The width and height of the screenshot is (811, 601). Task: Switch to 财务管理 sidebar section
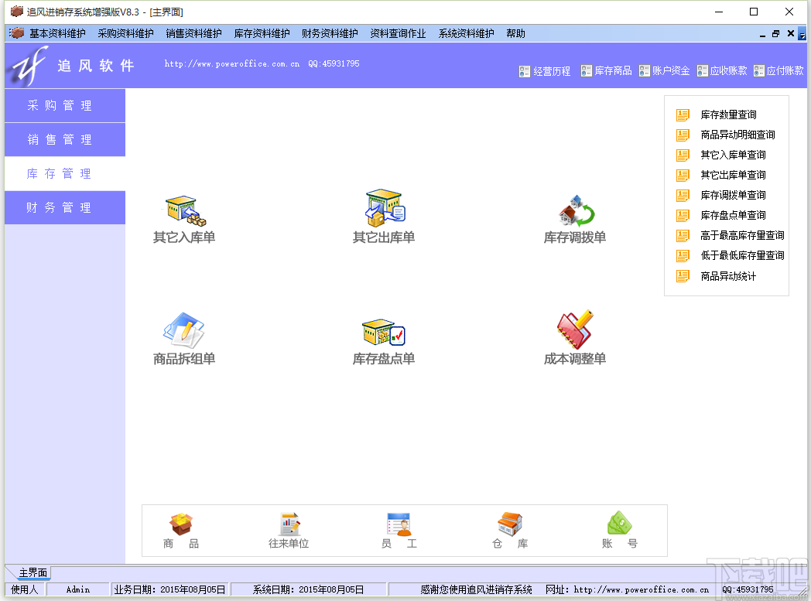pos(65,208)
